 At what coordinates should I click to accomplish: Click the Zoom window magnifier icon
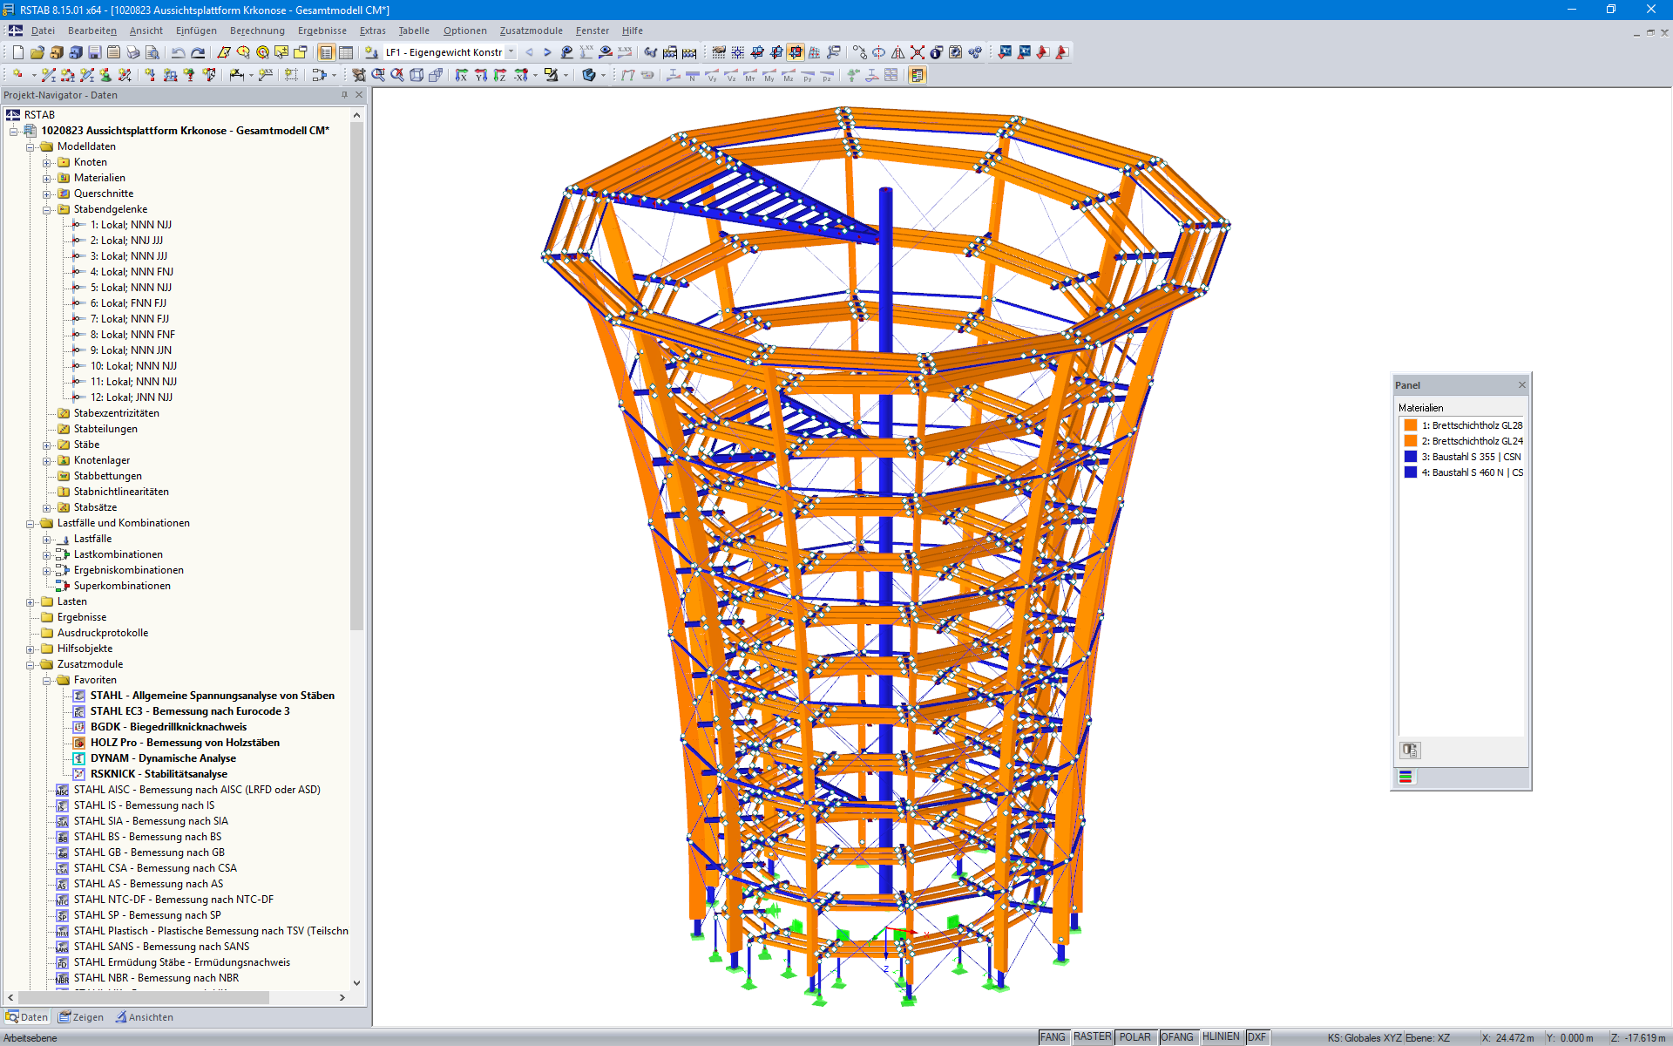point(378,75)
